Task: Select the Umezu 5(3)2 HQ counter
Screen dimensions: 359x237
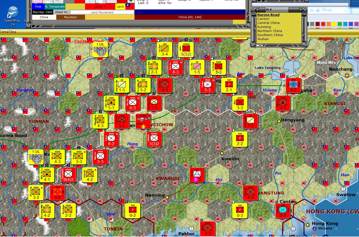Action: 154,139
